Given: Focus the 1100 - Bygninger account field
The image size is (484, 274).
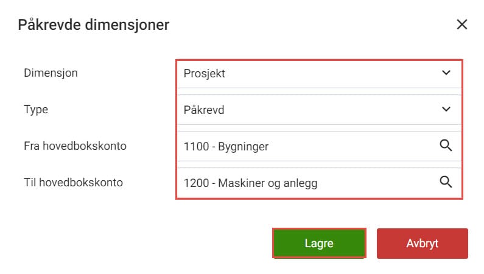Looking at the screenshot, I should coord(319,146).
